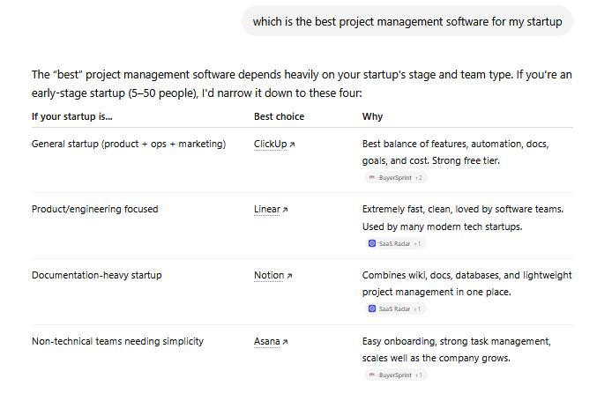The width and height of the screenshot is (597, 401).
Task: Open the SaaS Radar source chip under Notion row
Action: coord(396,309)
